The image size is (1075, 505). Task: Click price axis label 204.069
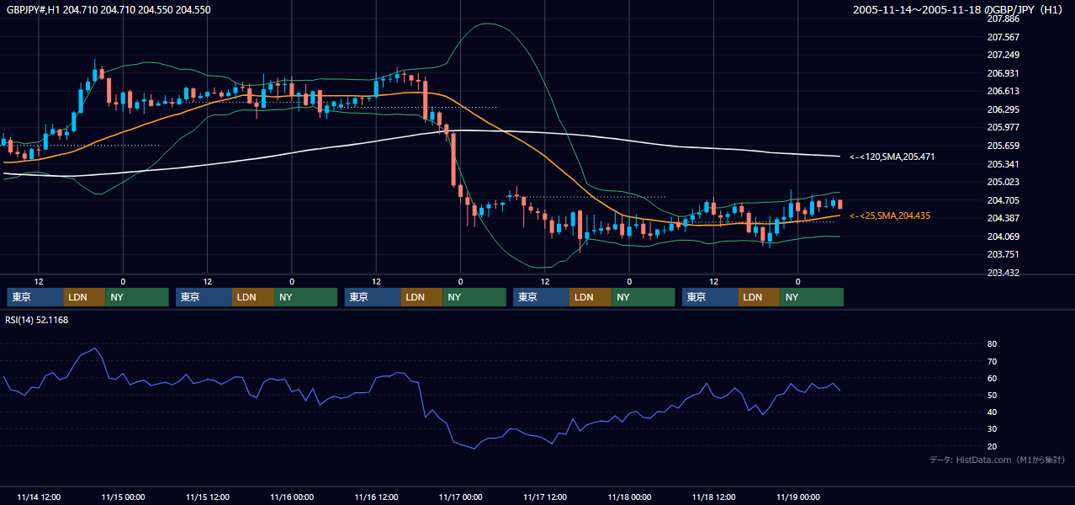click(x=1003, y=237)
